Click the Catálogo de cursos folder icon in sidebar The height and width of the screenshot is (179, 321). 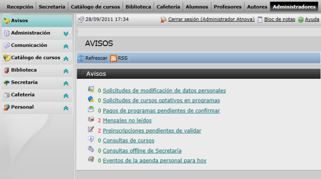[x=7, y=58]
